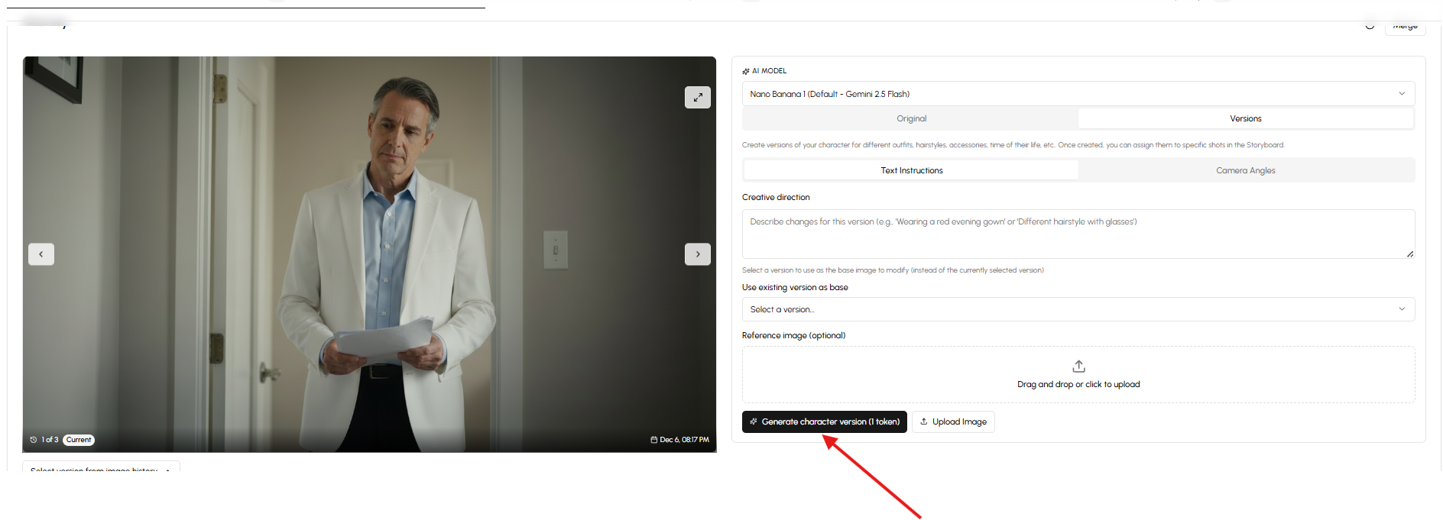The height and width of the screenshot is (520, 1443).
Task: Click the AI MODEL sparkle icon
Action: point(746,71)
